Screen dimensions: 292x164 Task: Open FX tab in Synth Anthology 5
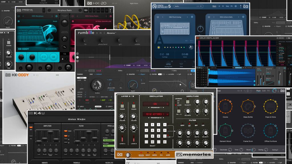click(232, 6)
